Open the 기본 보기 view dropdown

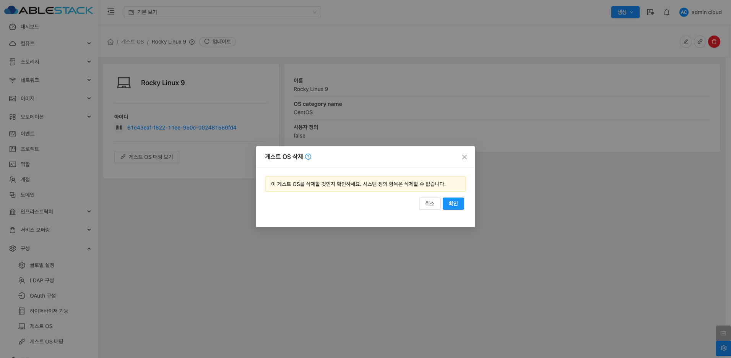pos(222,12)
